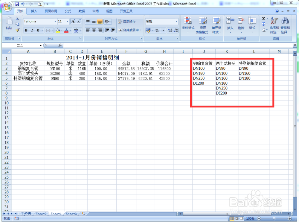Align text right

point(100,30)
